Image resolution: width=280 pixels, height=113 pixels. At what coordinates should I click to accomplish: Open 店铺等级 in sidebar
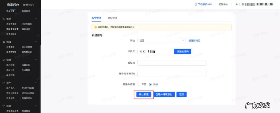pyautogui.click(x=26, y=111)
